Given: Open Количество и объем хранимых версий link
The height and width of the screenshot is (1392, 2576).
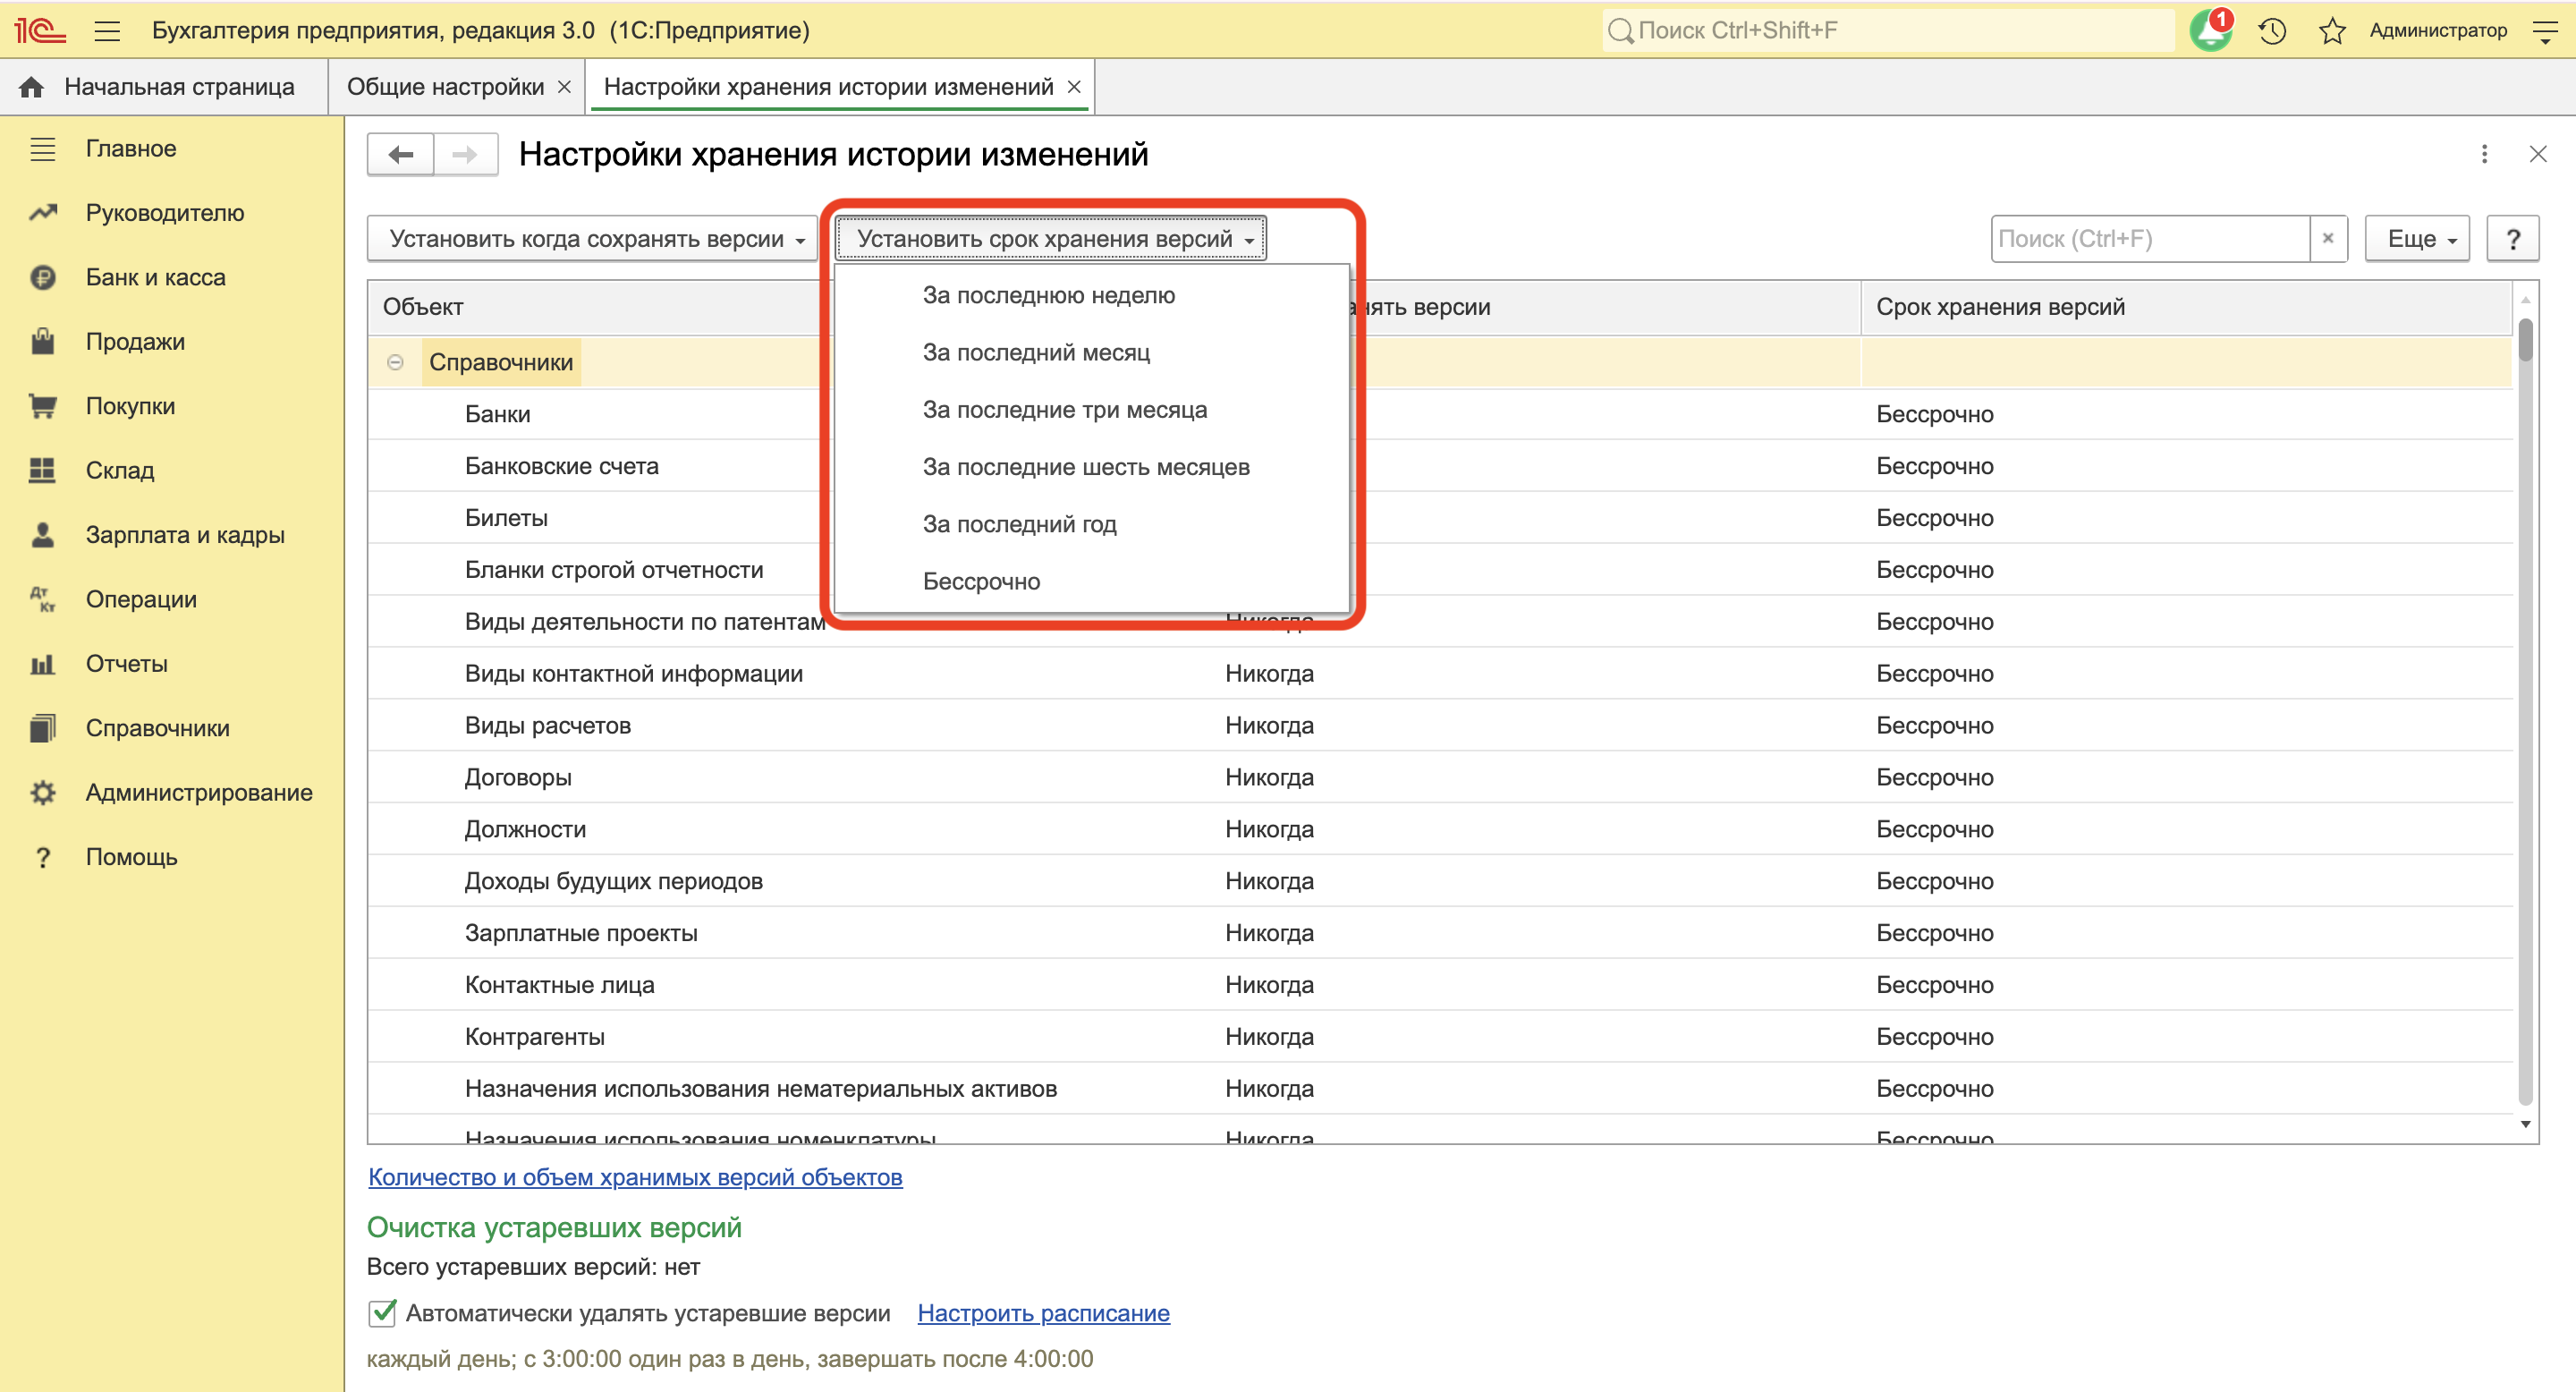Looking at the screenshot, I should (x=635, y=1176).
